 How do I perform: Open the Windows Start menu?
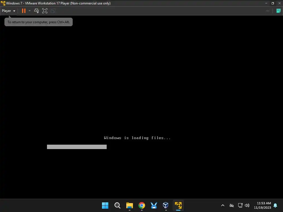[105, 205]
